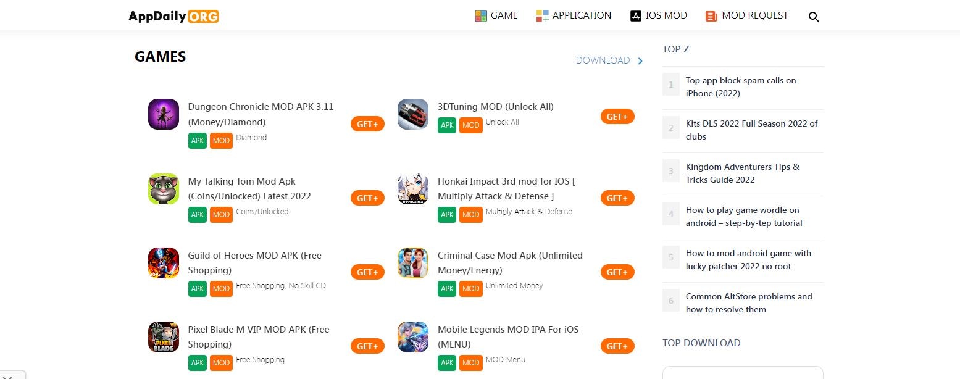The height and width of the screenshot is (379, 960).
Task: Click the DOWNLOAD link beside GAMES
Action: [603, 60]
